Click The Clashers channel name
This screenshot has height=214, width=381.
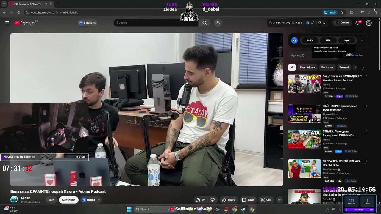(330, 169)
